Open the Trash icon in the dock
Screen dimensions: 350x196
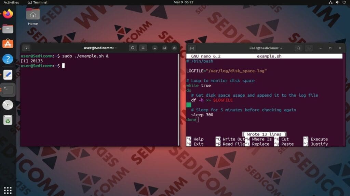pyautogui.click(x=8, y=120)
